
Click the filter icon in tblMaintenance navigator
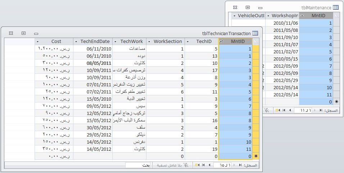click(x=267, y=111)
